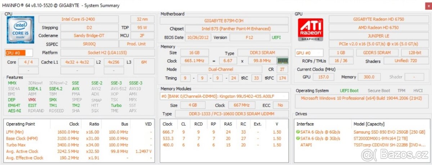Click the 32 nm process value
The image size is (432, 165).
[x=142, y=19]
